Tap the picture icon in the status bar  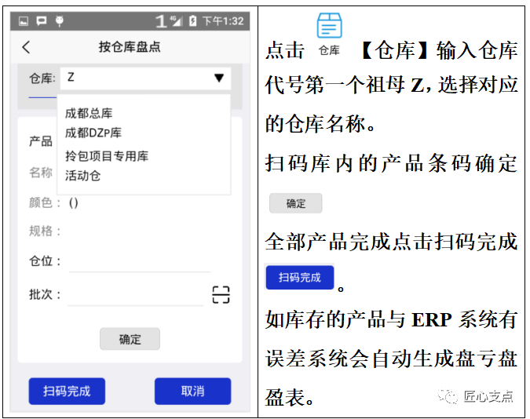point(24,21)
